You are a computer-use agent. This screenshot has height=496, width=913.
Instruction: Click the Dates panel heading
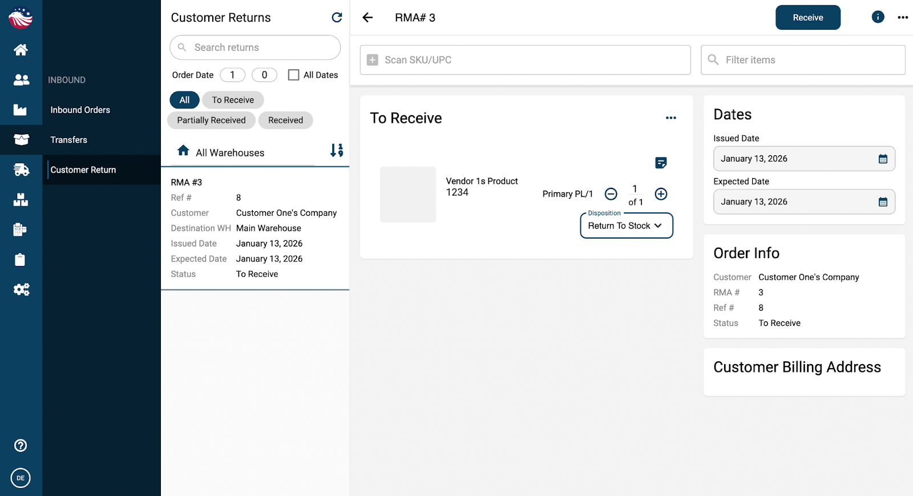point(733,114)
